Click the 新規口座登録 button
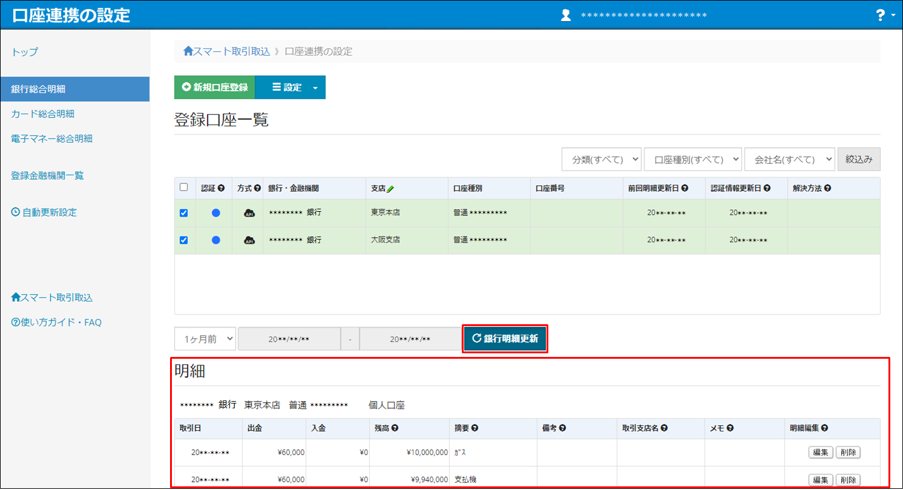The image size is (903, 490). point(215,87)
